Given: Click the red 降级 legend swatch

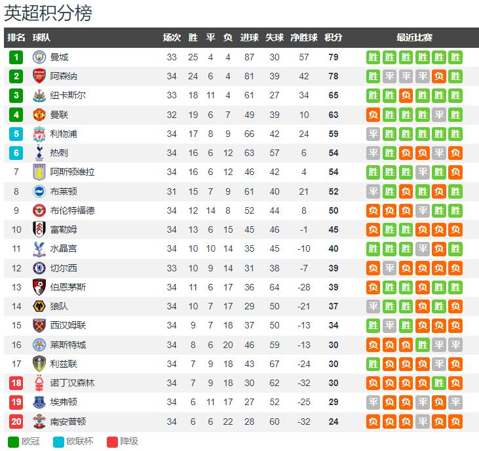Looking at the screenshot, I should [113, 442].
